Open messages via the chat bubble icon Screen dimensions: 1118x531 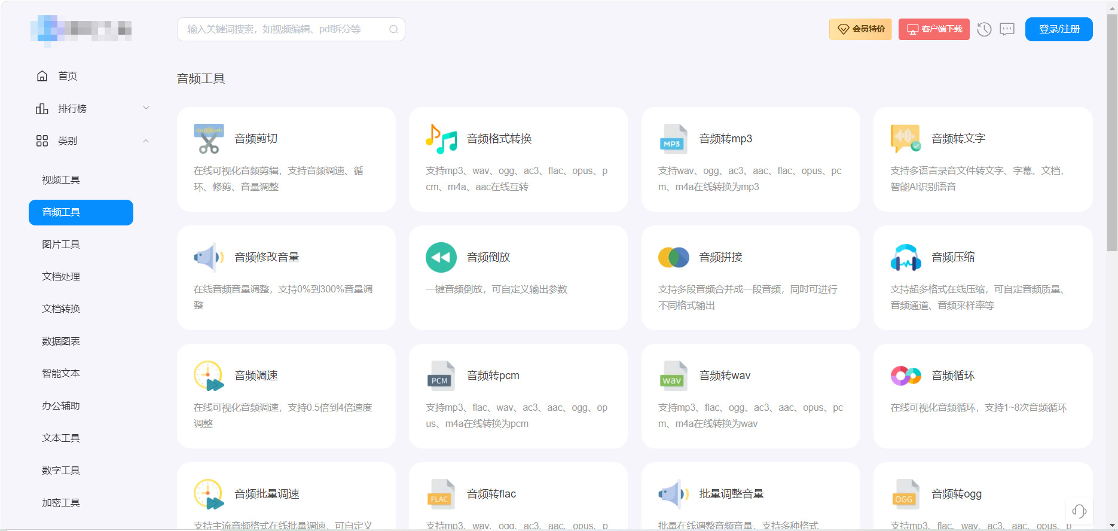pyautogui.click(x=1007, y=29)
